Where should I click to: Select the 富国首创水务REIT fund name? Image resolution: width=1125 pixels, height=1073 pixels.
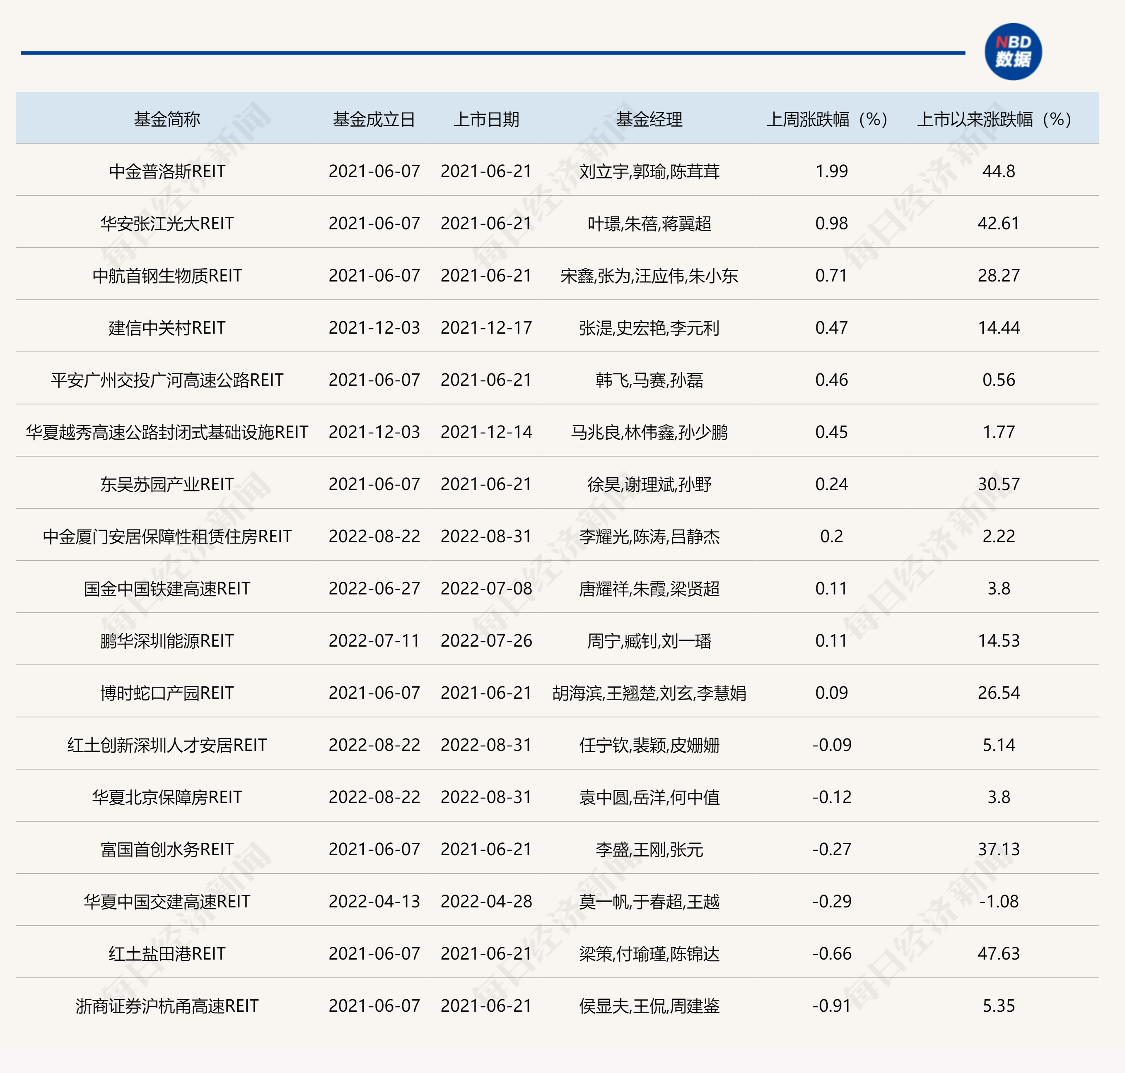[x=167, y=849]
